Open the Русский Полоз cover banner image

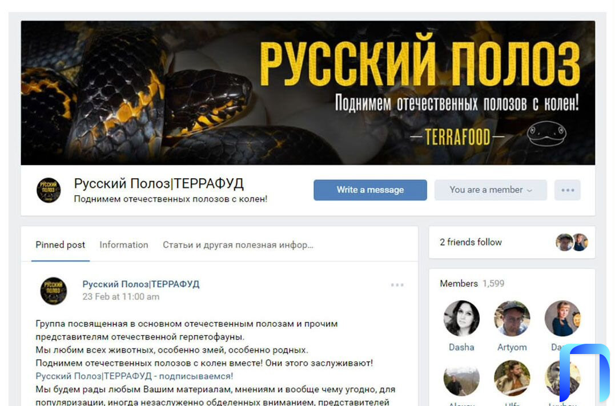(308, 93)
